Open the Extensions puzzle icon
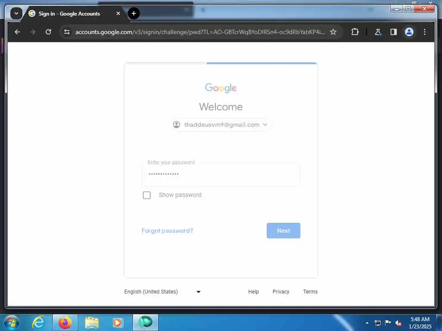442x331 pixels. pyautogui.click(x=355, y=32)
